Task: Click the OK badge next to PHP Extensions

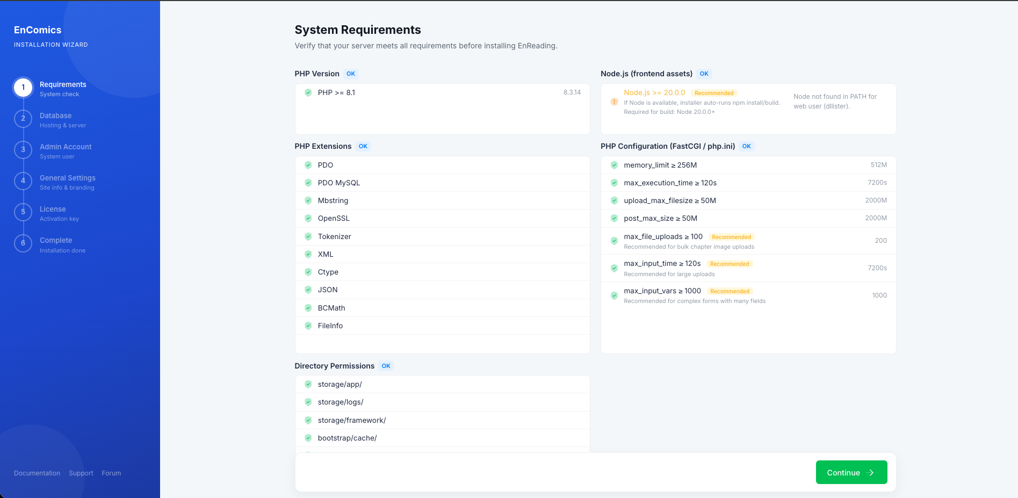Action: tap(363, 146)
